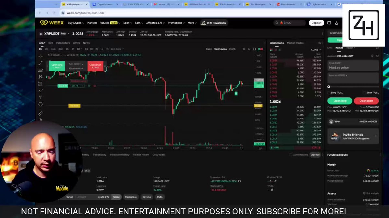
Task: Open the emoji sticker drawing tool
Action: point(41,104)
